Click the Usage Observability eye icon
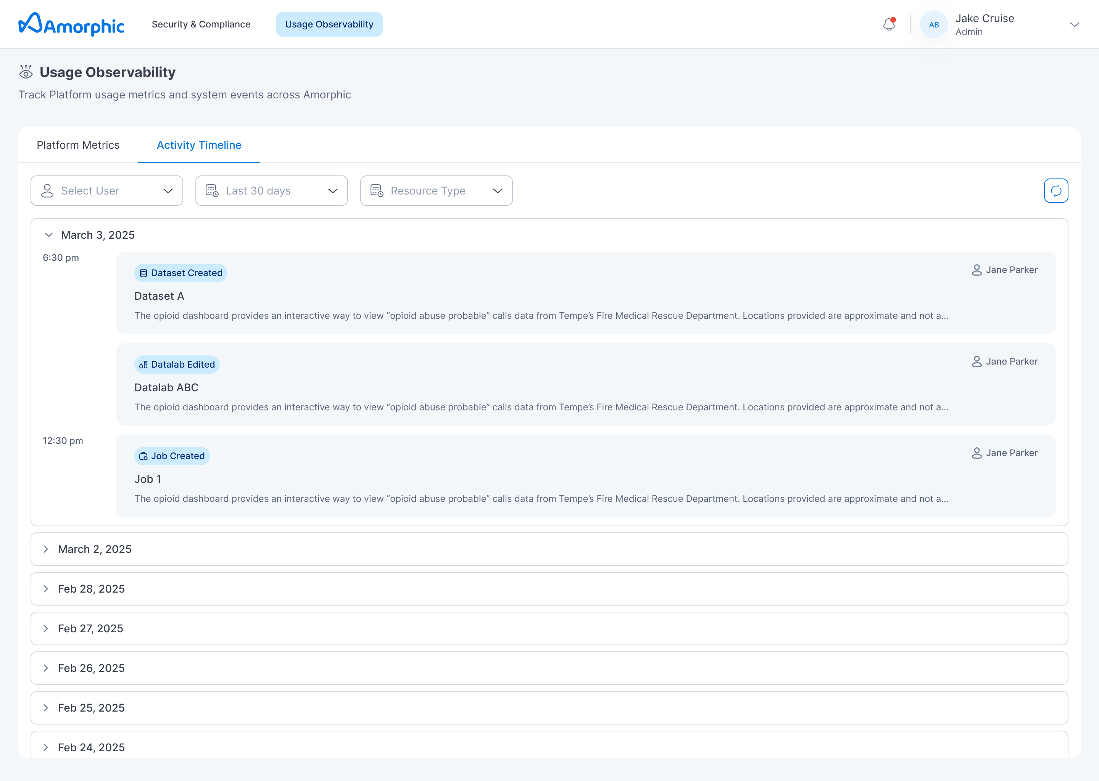 point(26,72)
